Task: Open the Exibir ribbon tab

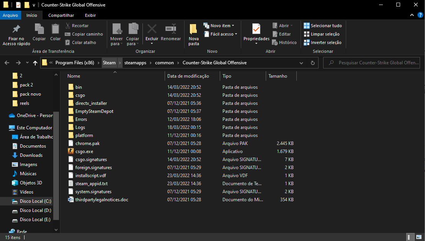Action: tap(90, 15)
